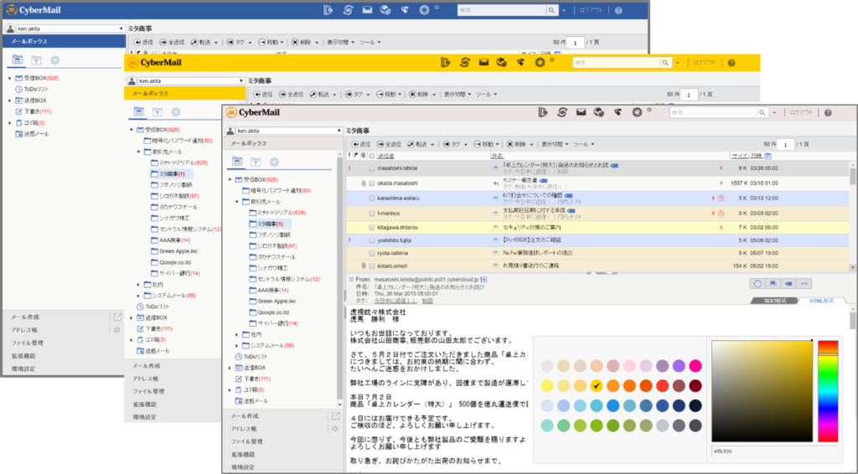The width and height of the screenshot is (858, 474).
Task: Tick checkbox for f-marinos mail
Action: coord(371,214)
